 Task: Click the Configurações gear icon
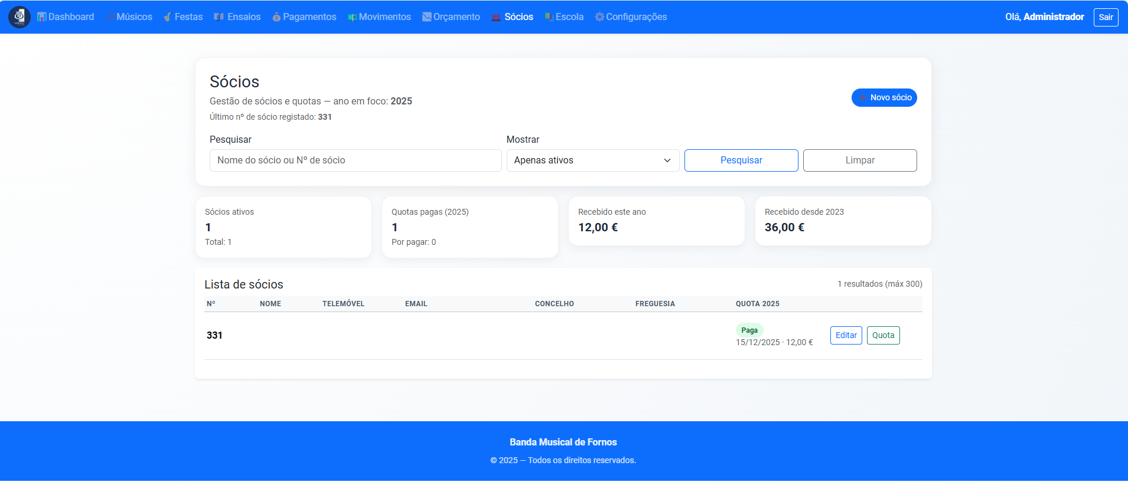pos(599,17)
